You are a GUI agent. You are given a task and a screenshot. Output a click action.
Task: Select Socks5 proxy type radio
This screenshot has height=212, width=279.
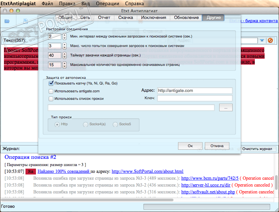tap(115, 124)
